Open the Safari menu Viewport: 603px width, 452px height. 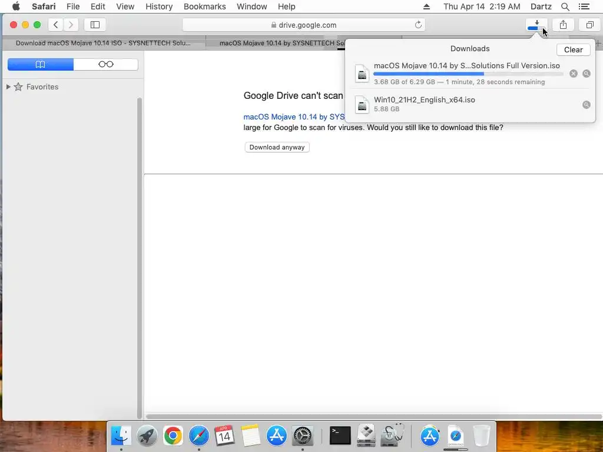(44, 6)
